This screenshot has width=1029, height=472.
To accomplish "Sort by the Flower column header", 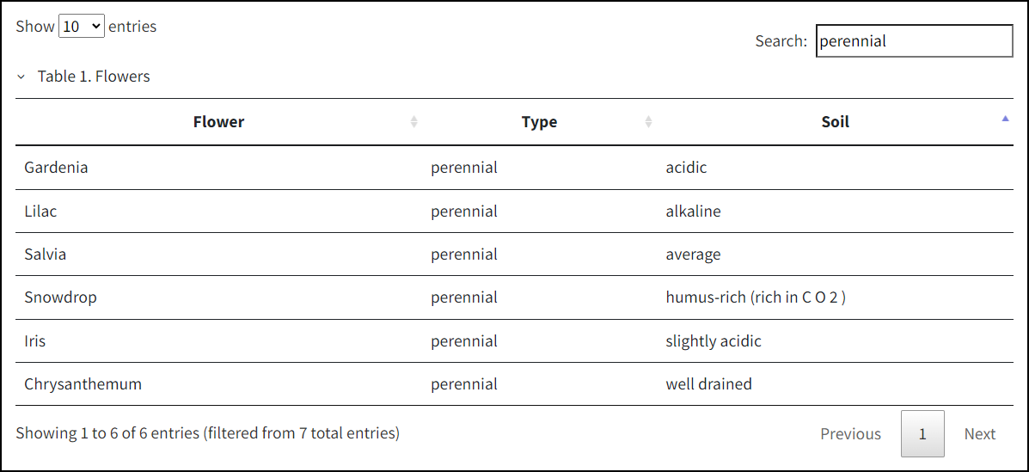I will tap(218, 121).
